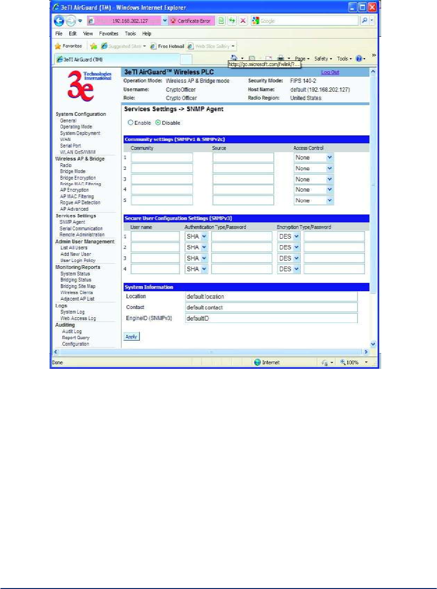Open Access Control dropdown for community 2
The width and height of the screenshot is (437, 589).
[314, 168]
